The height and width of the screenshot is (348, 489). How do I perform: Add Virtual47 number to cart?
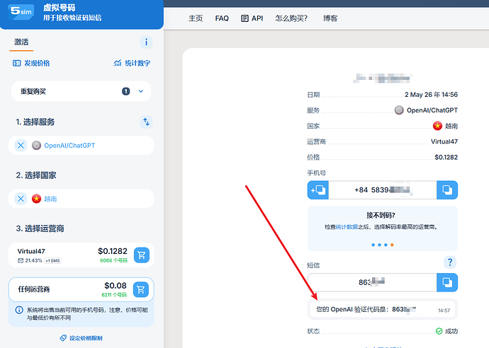click(142, 255)
